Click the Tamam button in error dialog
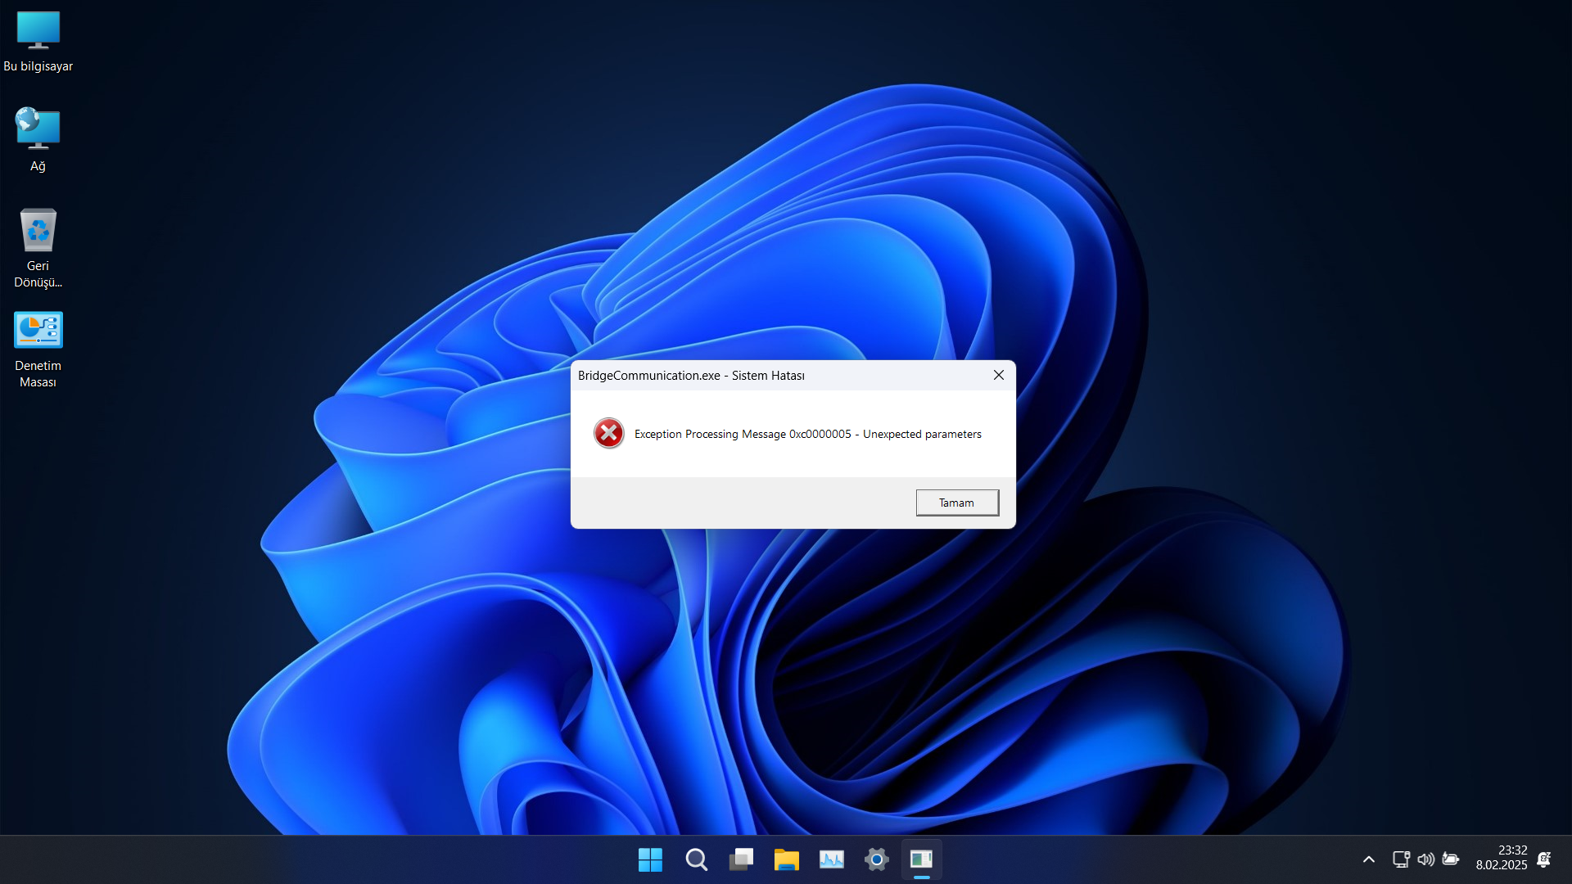Screen dimensions: 1572x884 [956, 503]
